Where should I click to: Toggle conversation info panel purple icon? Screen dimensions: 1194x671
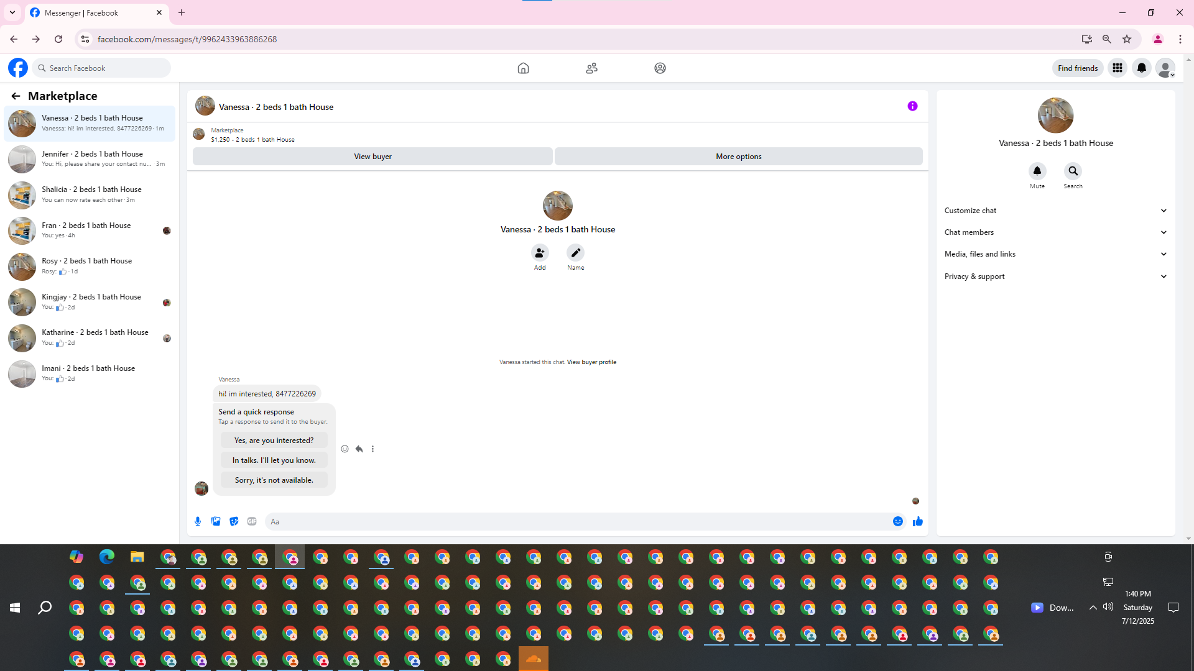coord(912,106)
